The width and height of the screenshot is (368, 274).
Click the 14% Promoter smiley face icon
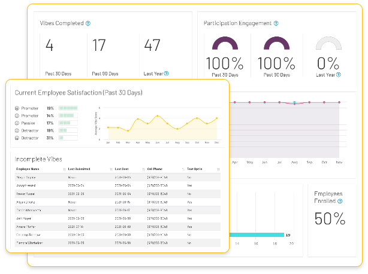(x=17, y=115)
